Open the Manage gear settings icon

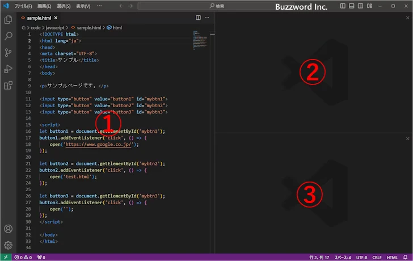click(x=8, y=245)
